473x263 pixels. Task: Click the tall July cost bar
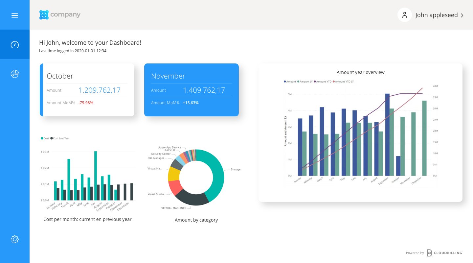click(x=96, y=176)
